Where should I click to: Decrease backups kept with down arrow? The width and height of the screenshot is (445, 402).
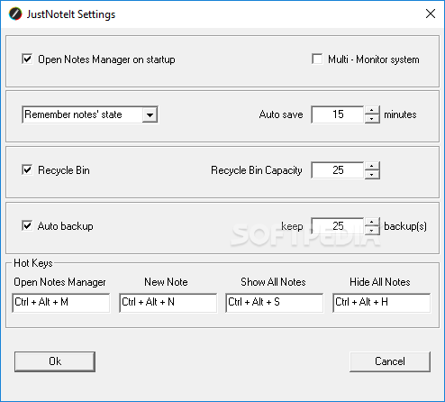pyautogui.click(x=372, y=231)
